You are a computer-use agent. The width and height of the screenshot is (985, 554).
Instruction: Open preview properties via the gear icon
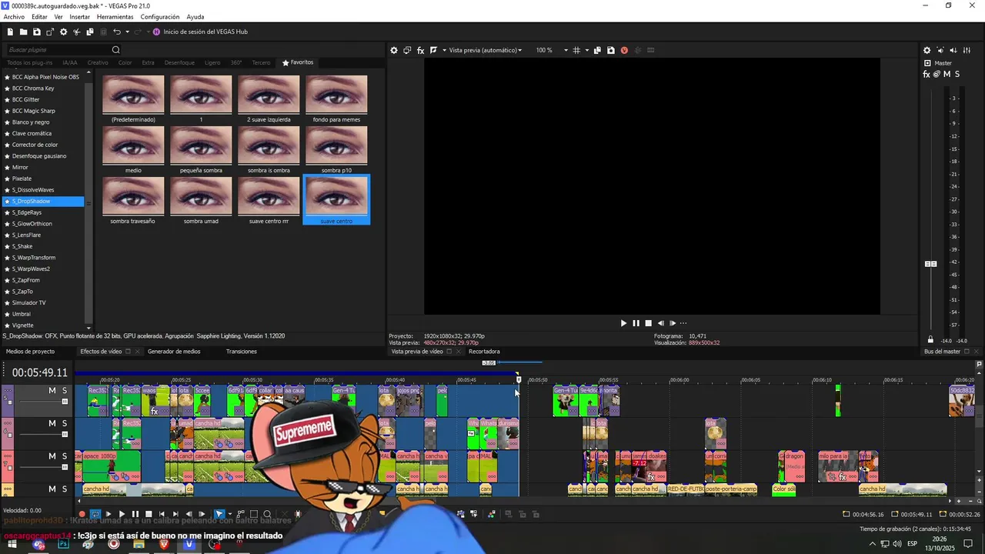394,50
